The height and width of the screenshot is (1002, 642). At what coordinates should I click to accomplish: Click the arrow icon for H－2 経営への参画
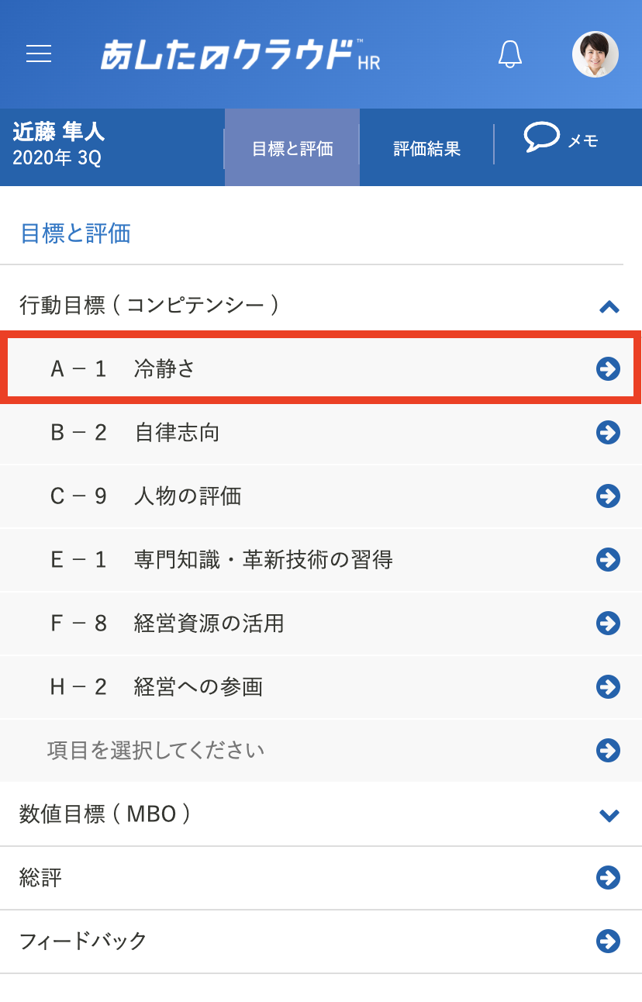(608, 686)
